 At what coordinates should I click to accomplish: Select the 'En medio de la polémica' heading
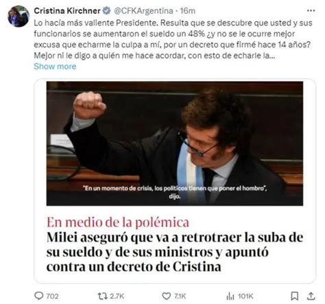coord(118,222)
